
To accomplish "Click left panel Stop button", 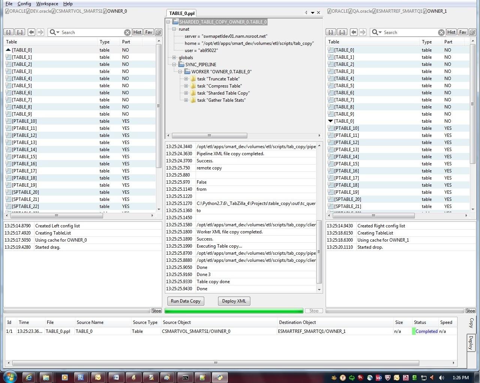I will tap(156, 311).
